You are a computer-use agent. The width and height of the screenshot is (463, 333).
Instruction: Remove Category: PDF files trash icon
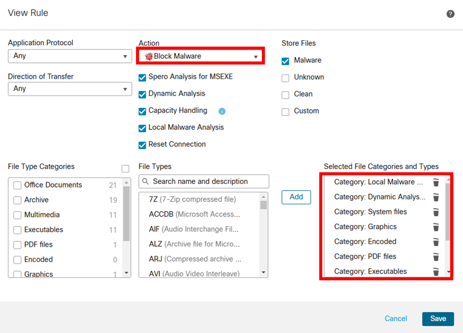pyautogui.click(x=436, y=257)
